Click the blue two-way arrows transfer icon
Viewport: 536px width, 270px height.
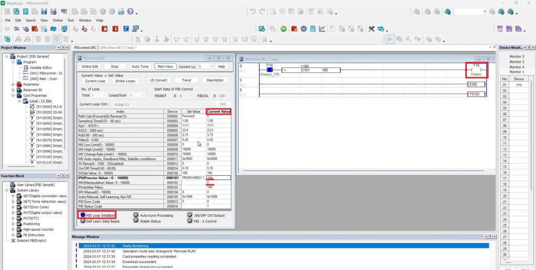point(54,29)
